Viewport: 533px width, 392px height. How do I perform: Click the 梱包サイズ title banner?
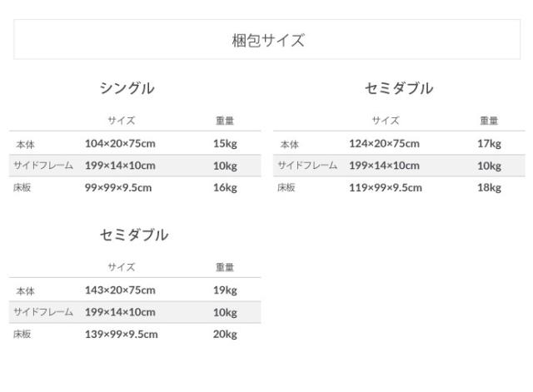click(x=266, y=40)
